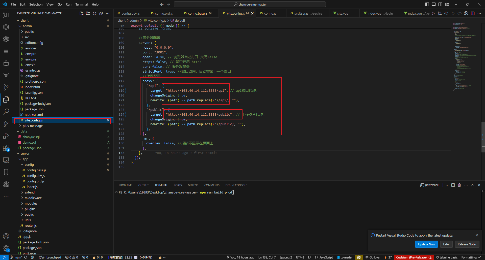Viewport: 485px width, 260px height.
Task: Switch to config.base.js editor tab
Action: (200, 13)
